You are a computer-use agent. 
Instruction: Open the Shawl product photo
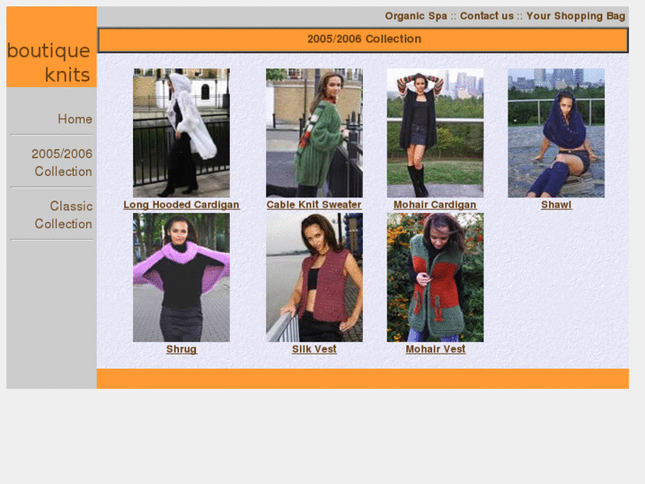tap(556, 132)
